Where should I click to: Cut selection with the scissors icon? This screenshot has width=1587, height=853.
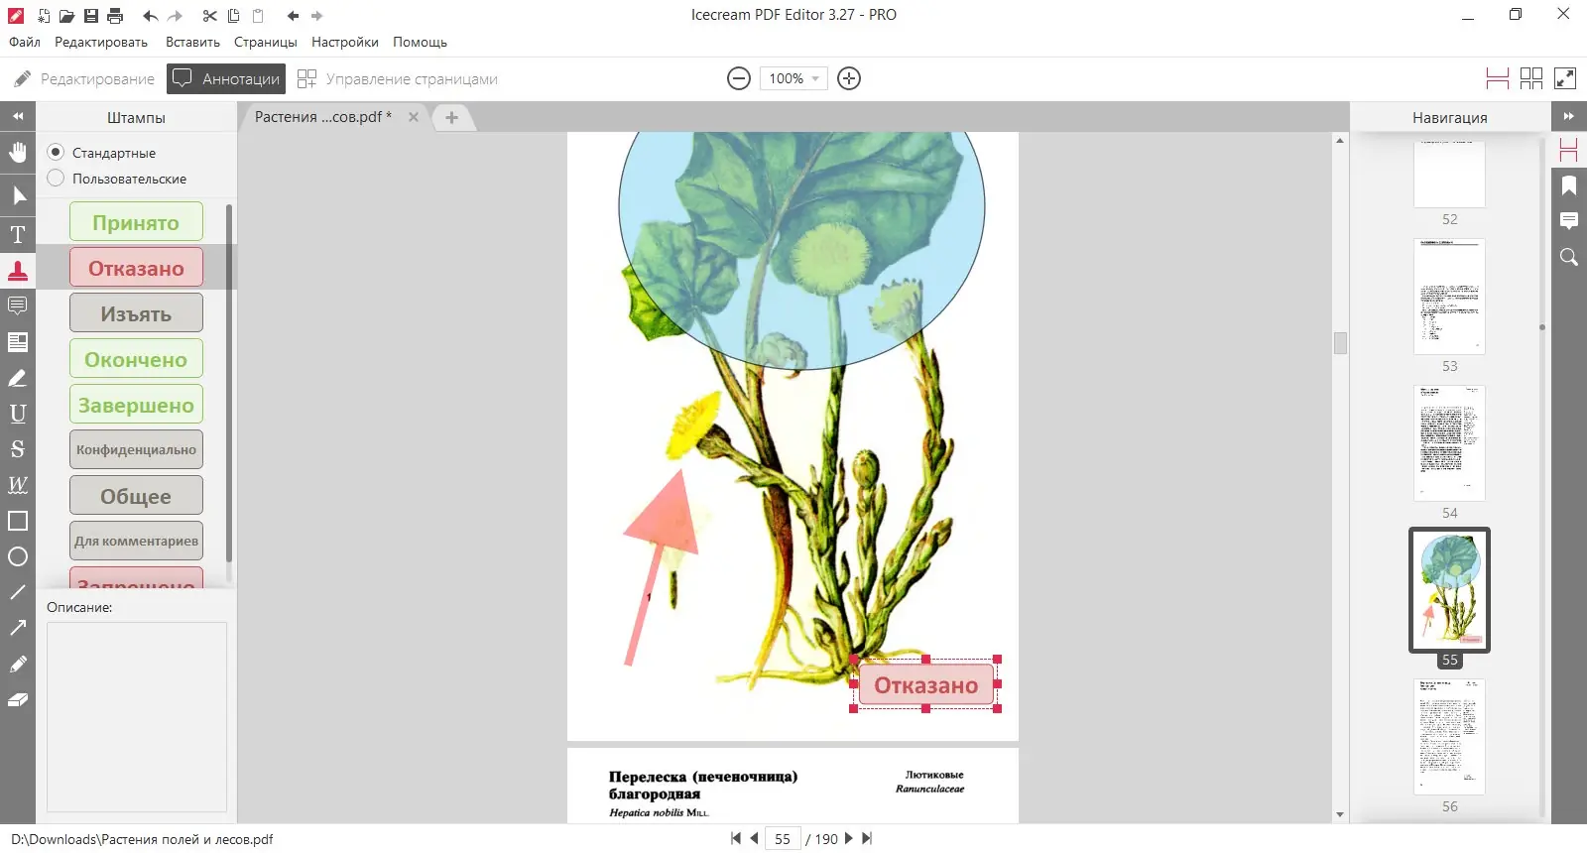[x=209, y=16]
